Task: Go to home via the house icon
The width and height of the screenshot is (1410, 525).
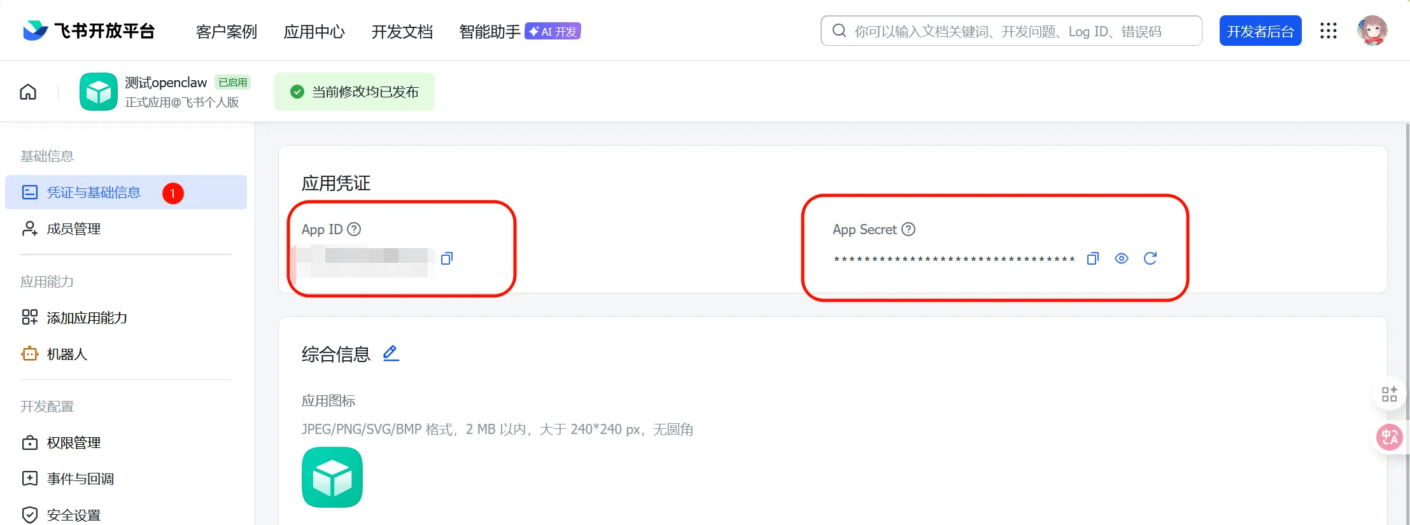Action: (x=28, y=92)
